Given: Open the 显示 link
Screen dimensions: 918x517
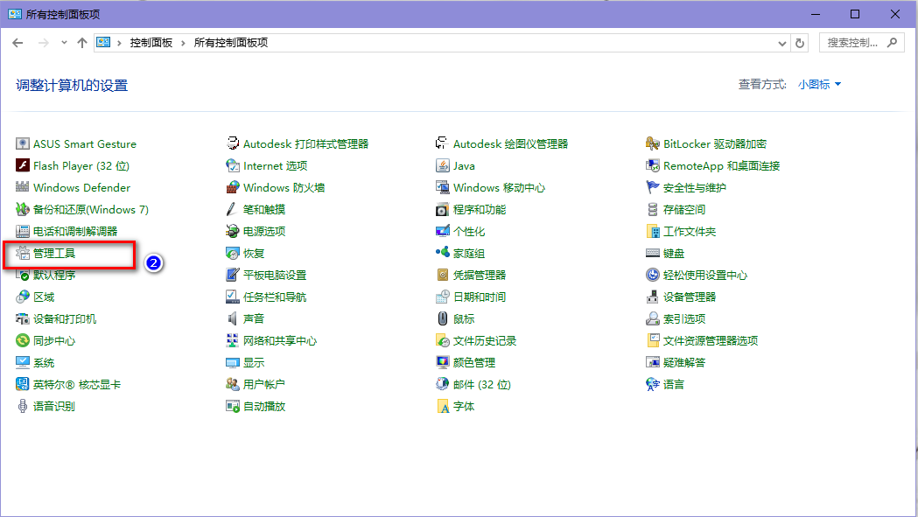Looking at the screenshot, I should point(254,362).
